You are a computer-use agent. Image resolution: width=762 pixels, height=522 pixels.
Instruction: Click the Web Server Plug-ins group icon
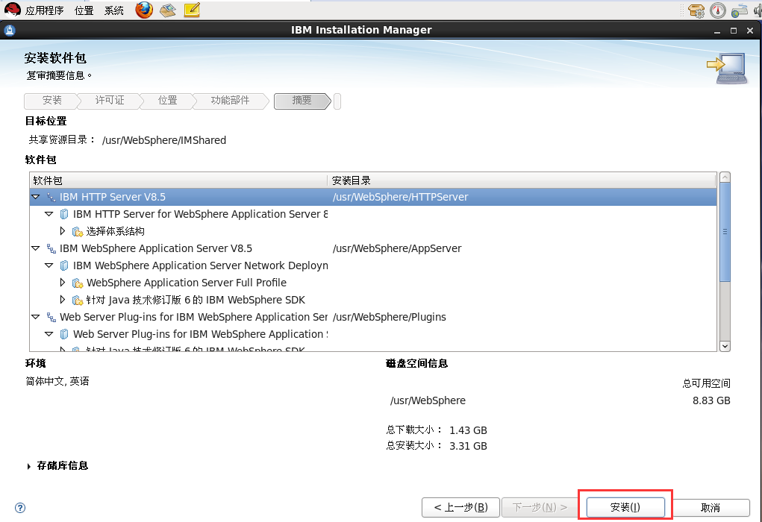coord(51,317)
